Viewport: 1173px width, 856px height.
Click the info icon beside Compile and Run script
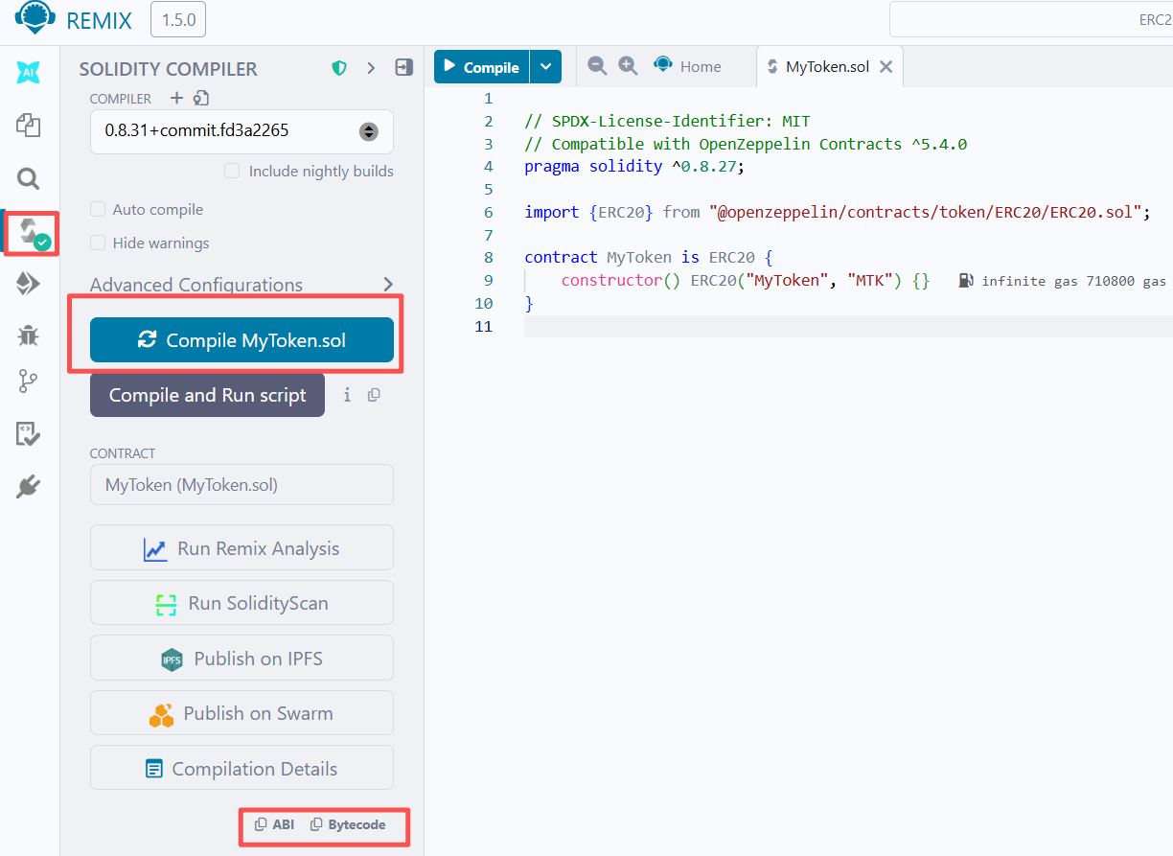347,395
